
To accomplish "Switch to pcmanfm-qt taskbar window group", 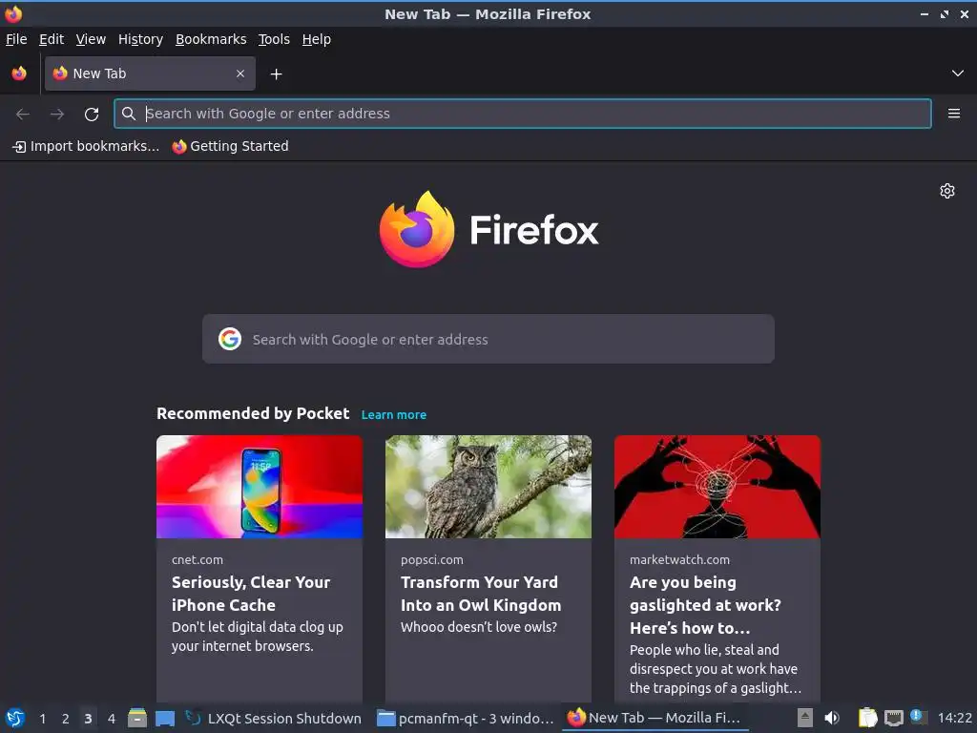I will click(466, 718).
